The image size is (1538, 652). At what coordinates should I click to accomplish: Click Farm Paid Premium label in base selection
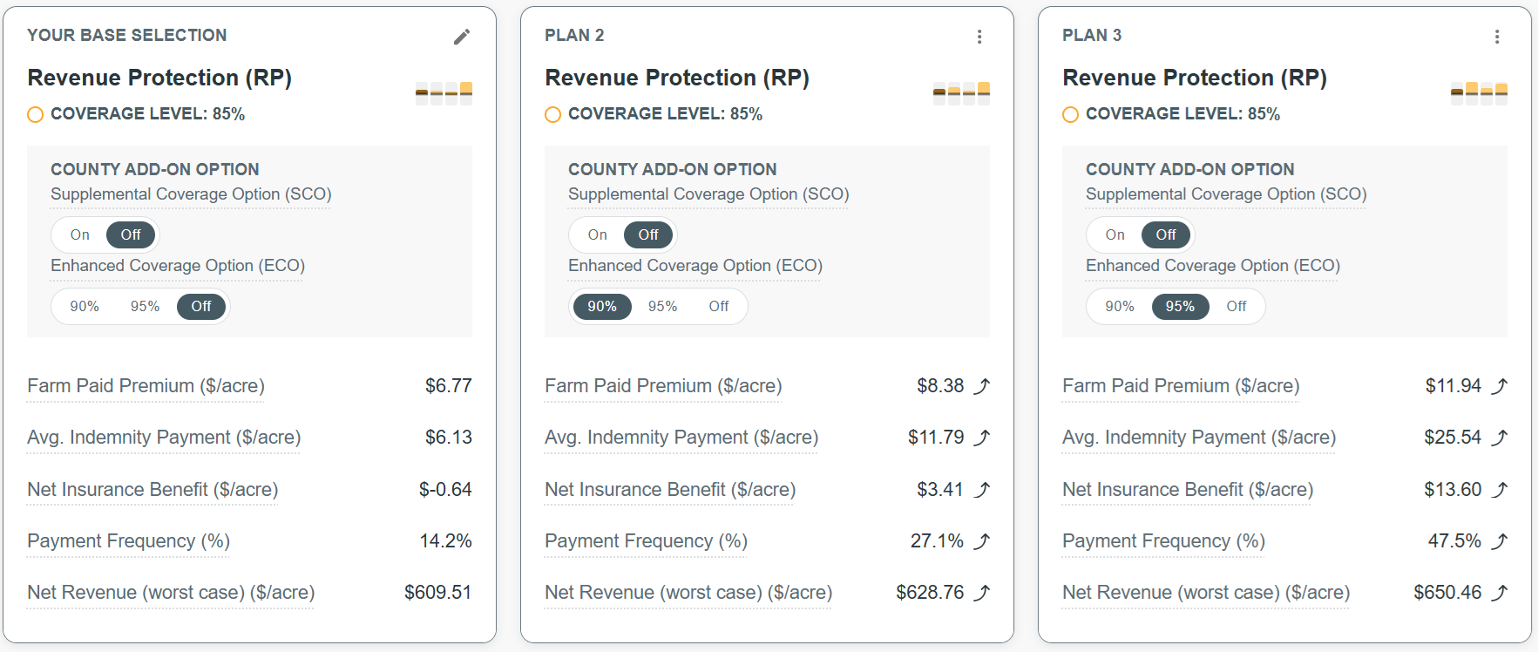146,386
